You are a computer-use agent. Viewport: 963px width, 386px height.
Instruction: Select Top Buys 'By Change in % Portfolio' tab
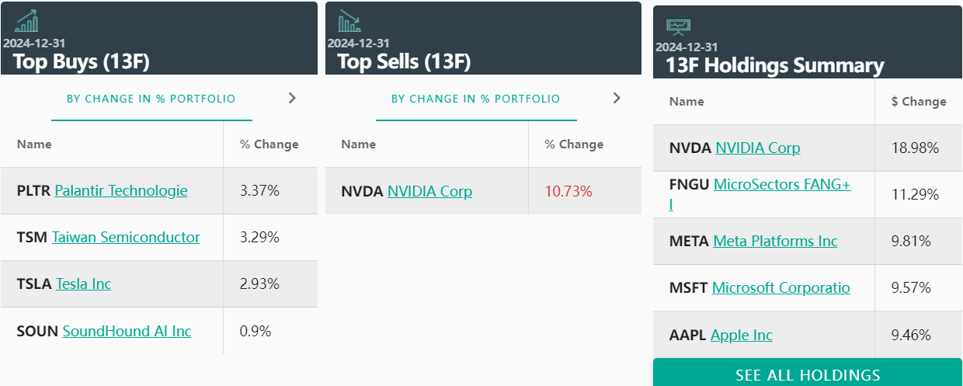coord(151,99)
